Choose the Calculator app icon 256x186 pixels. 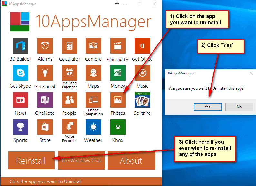click(70, 46)
